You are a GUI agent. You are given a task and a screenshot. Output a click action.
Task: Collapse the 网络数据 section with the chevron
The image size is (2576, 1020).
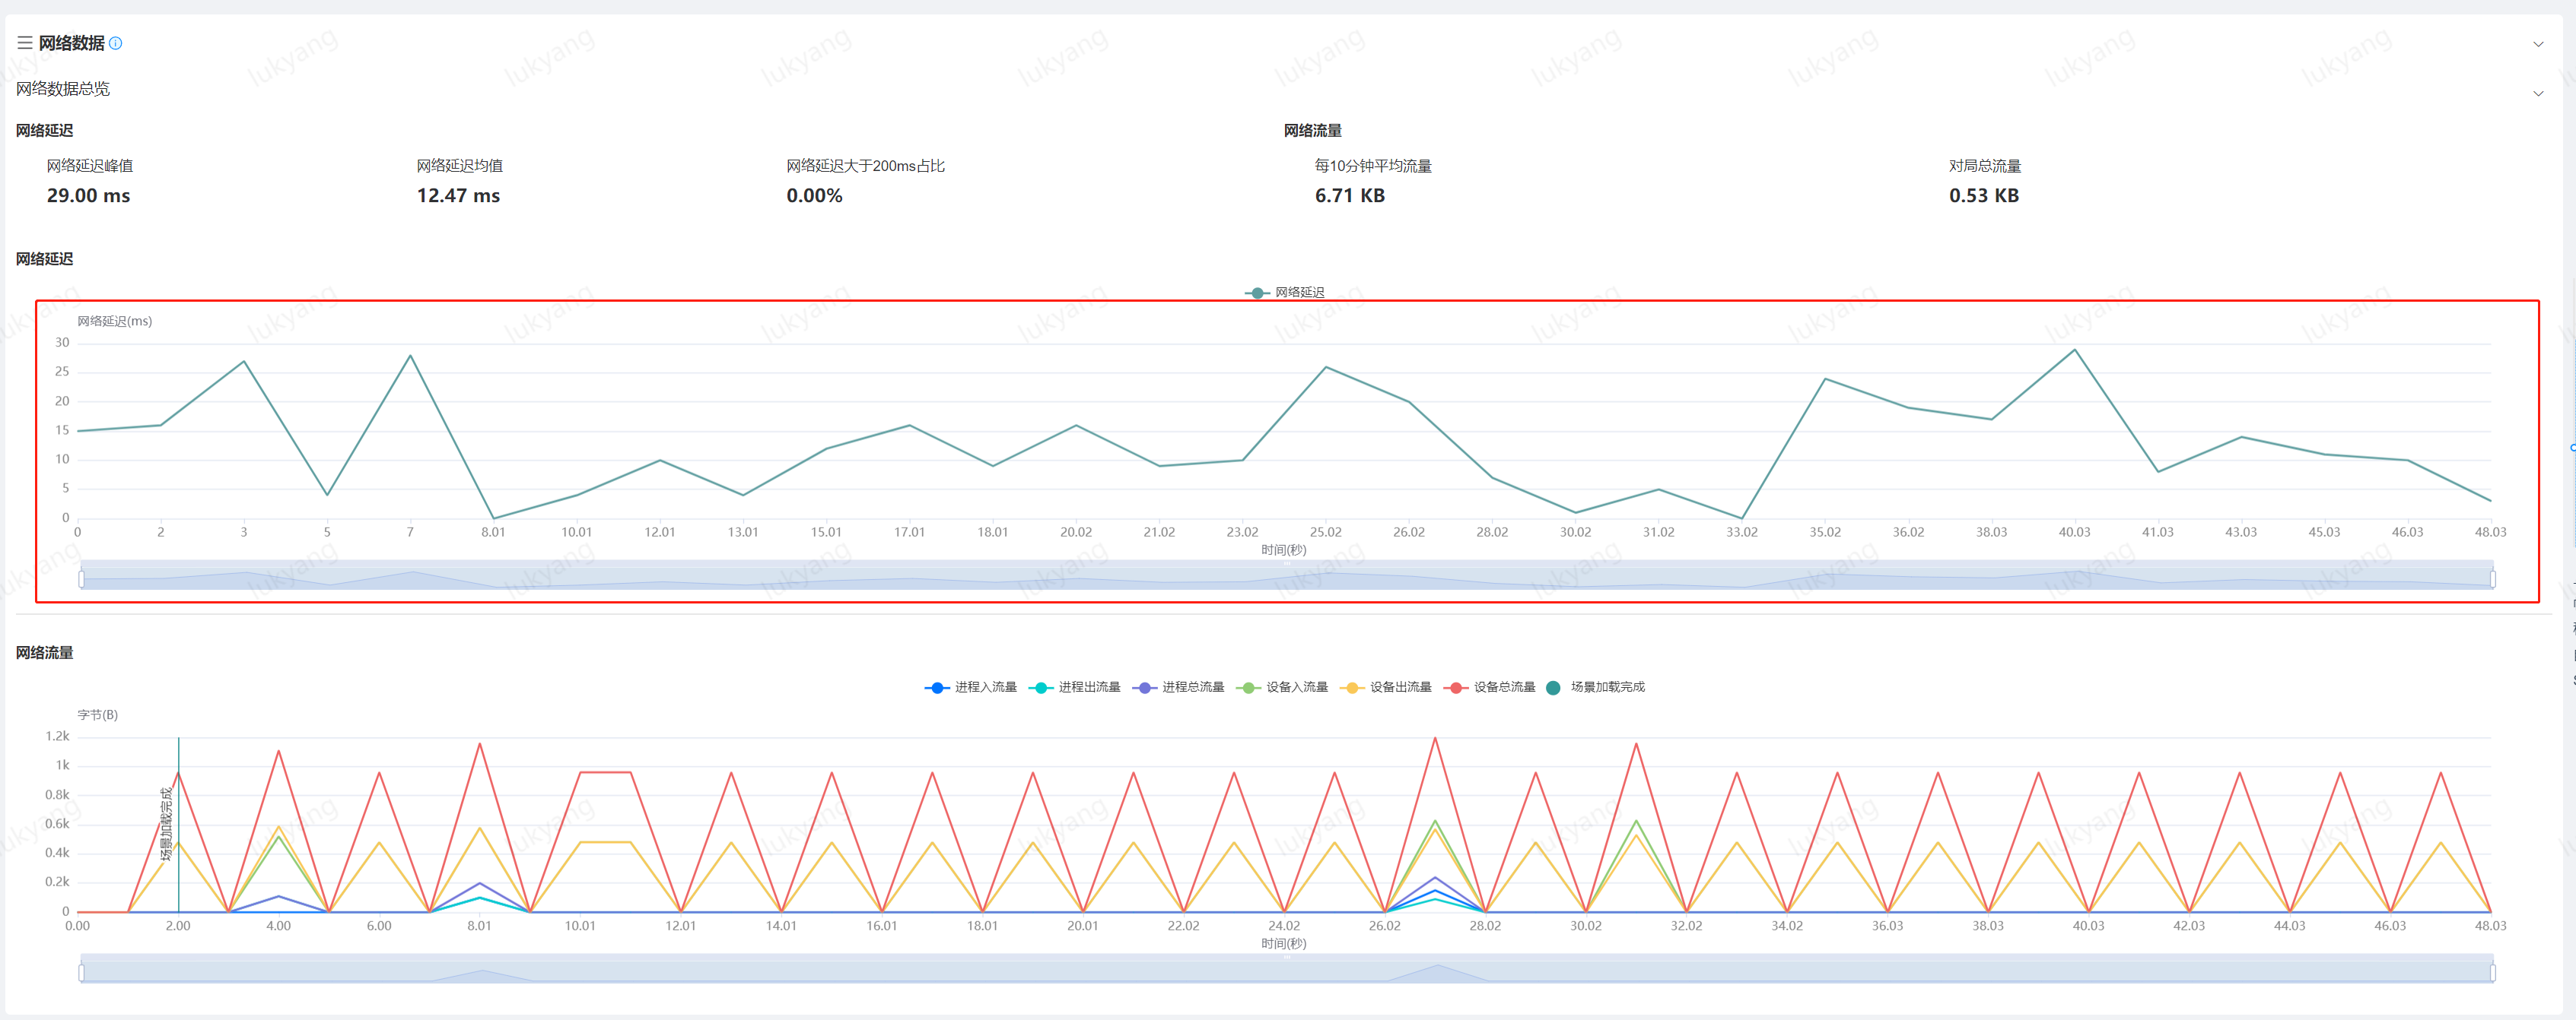2537,44
